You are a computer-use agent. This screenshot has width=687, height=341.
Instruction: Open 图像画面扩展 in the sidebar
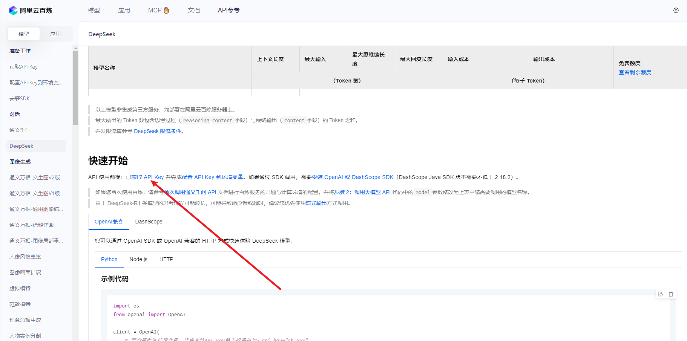(x=25, y=272)
